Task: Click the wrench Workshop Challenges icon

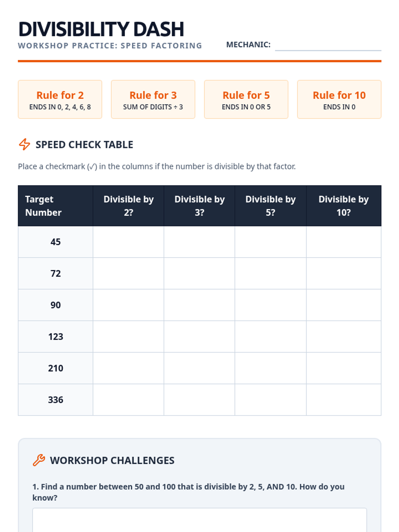Action: tap(39, 460)
